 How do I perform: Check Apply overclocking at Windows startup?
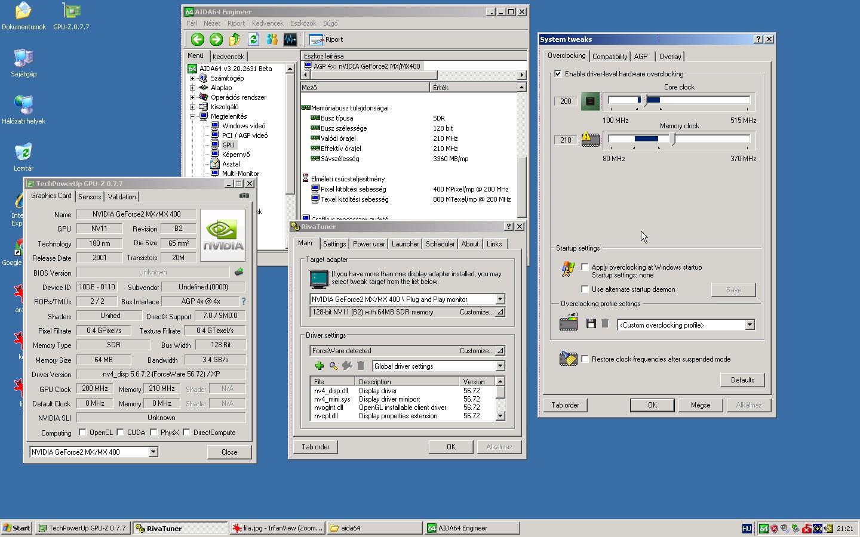585,267
